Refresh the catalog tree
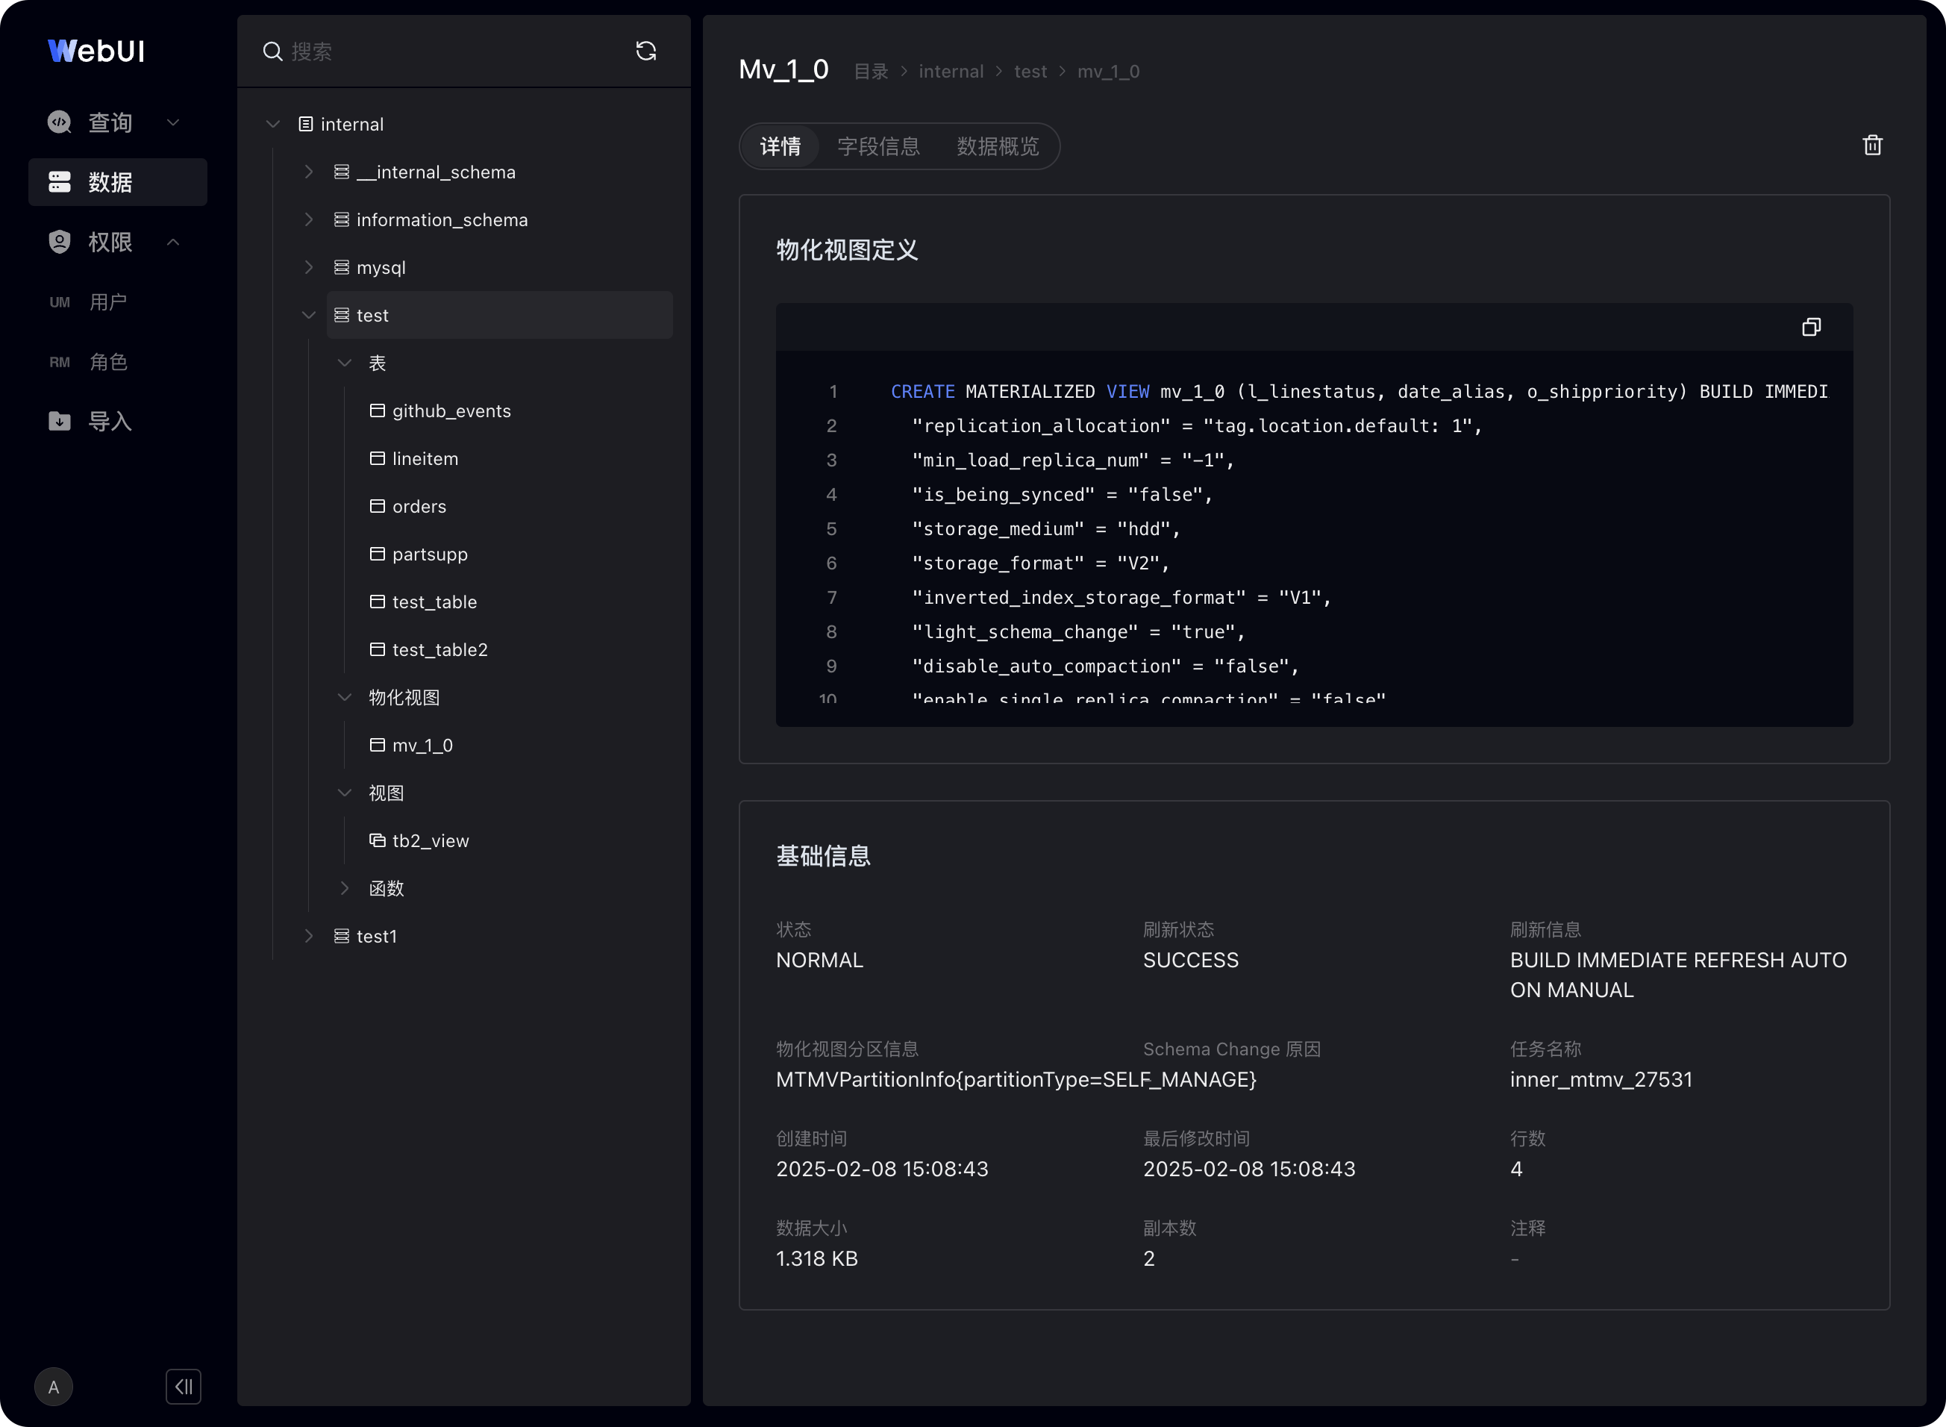The height and width of the screenshot is (1427, 1946). coord(645,51)
